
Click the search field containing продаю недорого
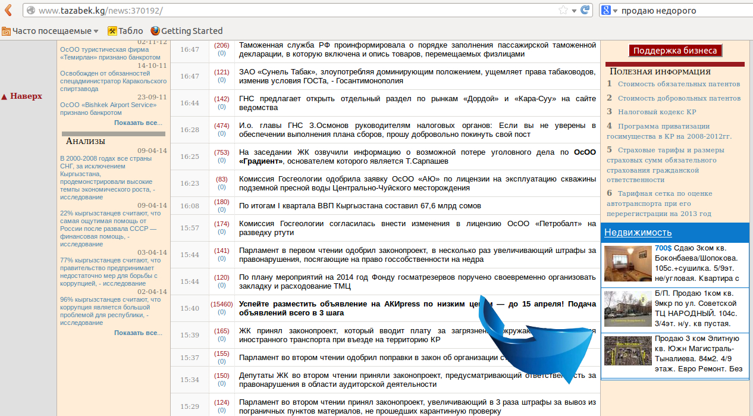[684, 11]
